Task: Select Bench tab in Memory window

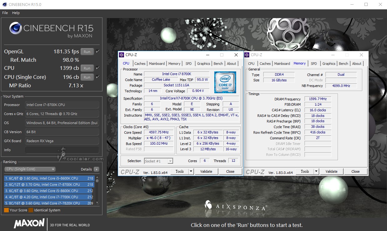Action: [x=344, y=64]
